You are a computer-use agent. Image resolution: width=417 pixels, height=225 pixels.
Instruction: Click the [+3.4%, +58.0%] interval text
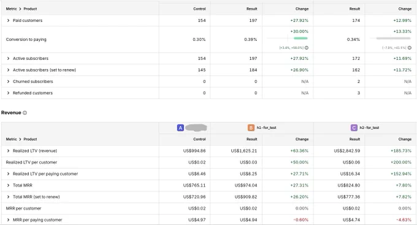pos(291,48)
